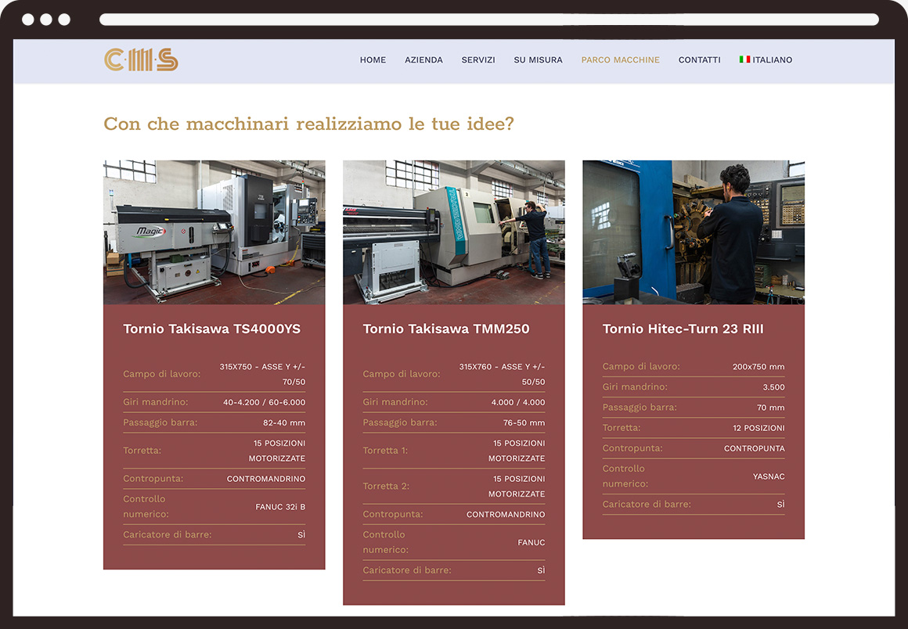This screenshot has width=908, height=629.
Task: Select value 'YASNAC'
Action: tap(769, 476)
